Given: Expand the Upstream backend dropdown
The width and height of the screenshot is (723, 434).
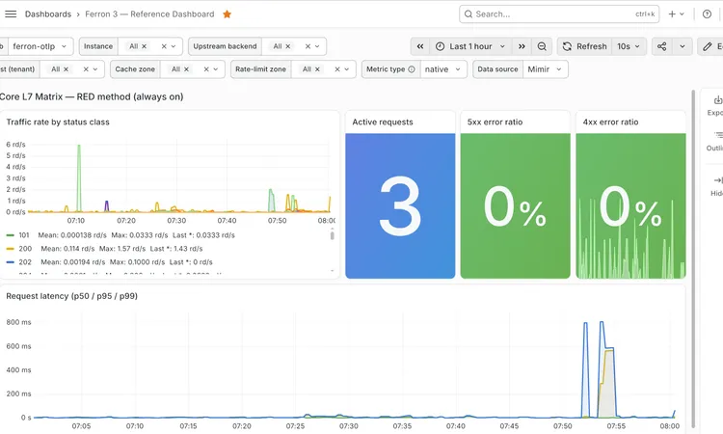Looking at the screenshot, I should [x=317, y=46].
